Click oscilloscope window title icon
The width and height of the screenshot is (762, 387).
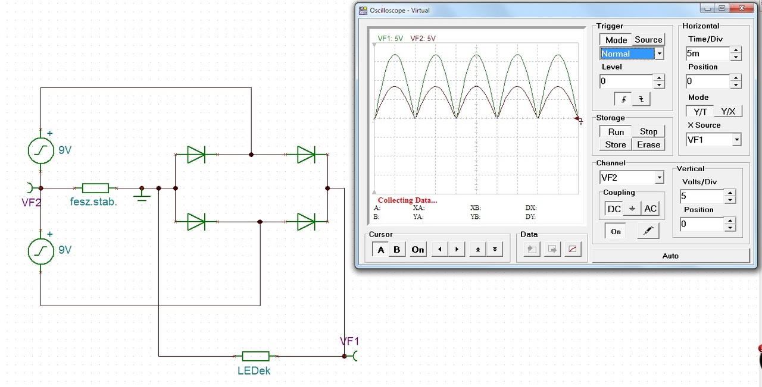click(x=363, y=10)
